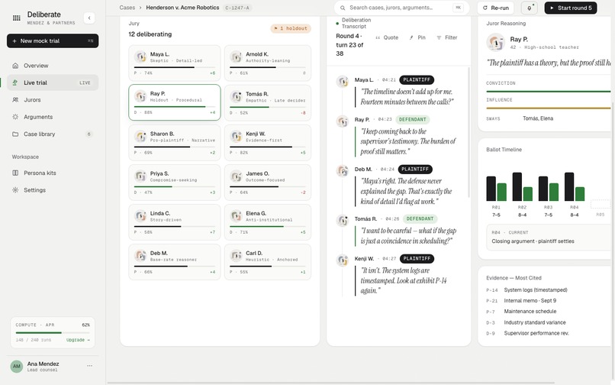Click Deb M. avatar in transcript
This screenshot has width=615, height=385.
343,171
